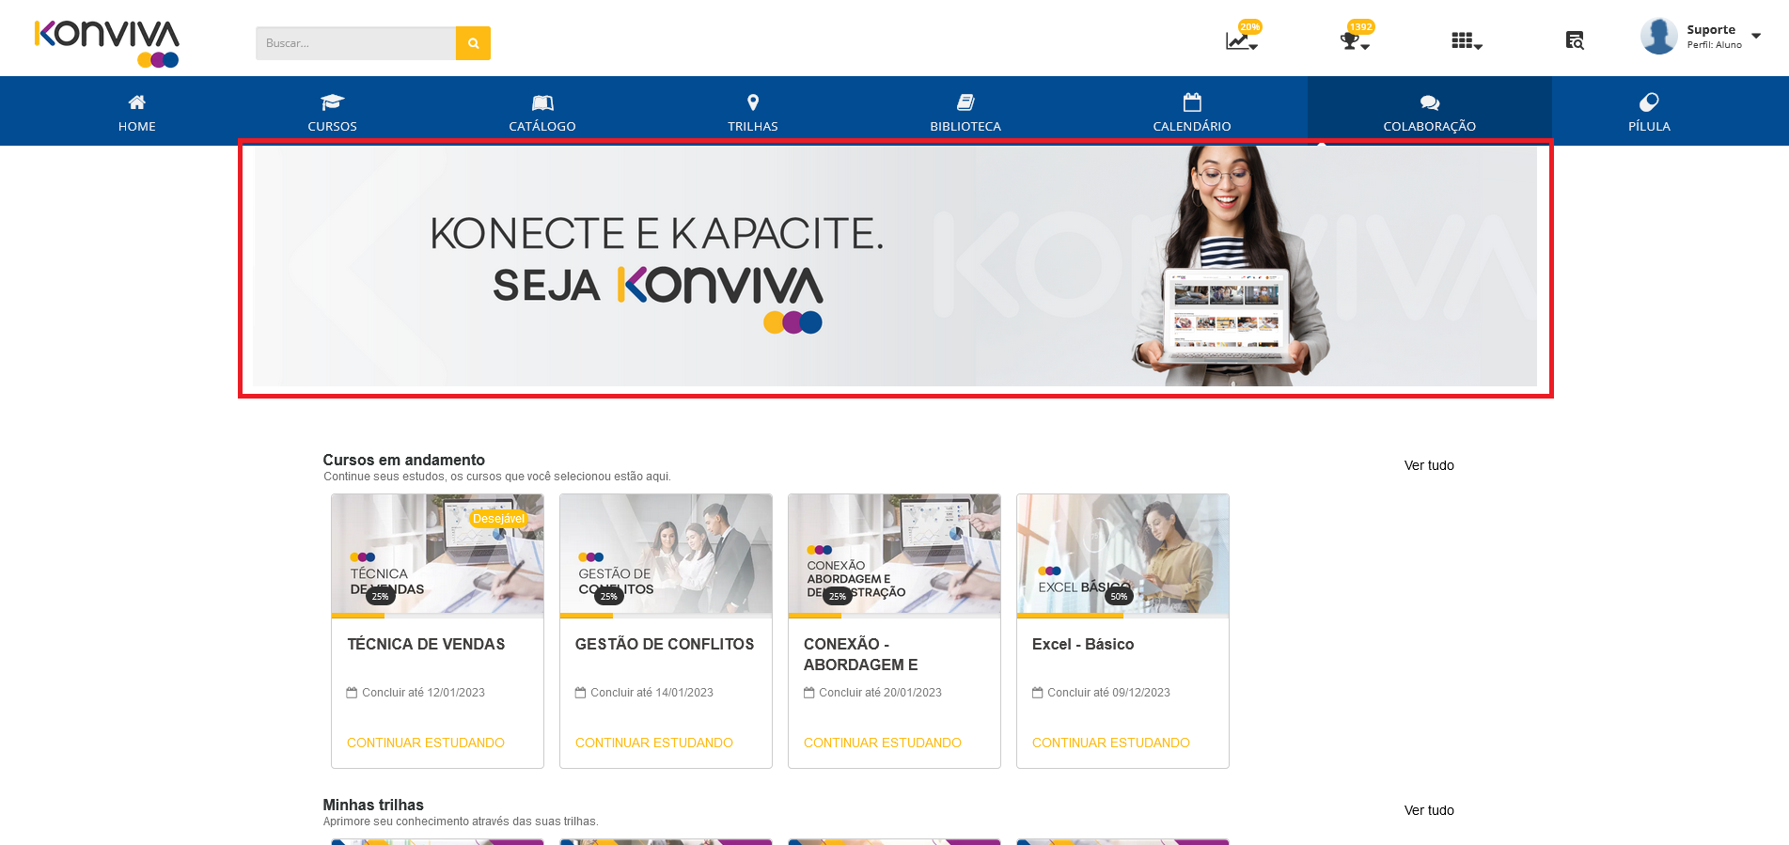Open the Excel Básico course thumbnail
This screenshot has height=845, width=1789.
(x=1122, y=555)
